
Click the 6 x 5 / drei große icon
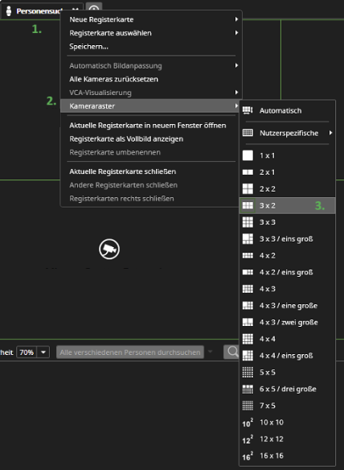tap(248, 389)
